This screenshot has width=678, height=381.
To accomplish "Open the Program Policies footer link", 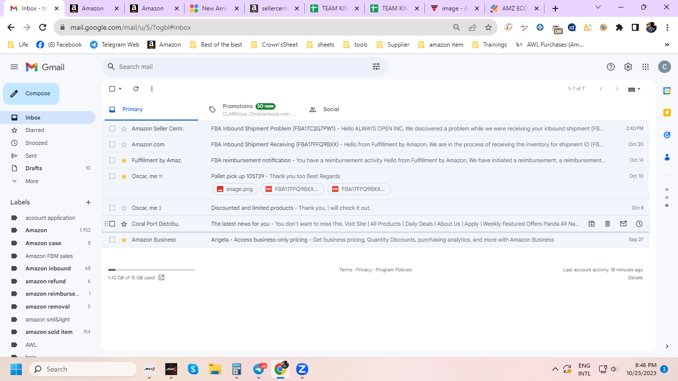I will tap(394, 270).
